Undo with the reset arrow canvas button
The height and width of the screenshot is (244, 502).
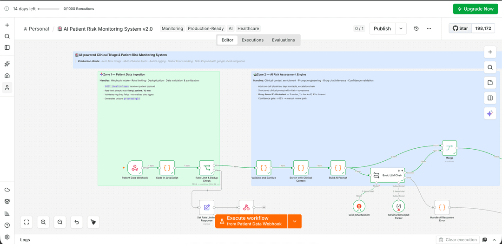77,222
